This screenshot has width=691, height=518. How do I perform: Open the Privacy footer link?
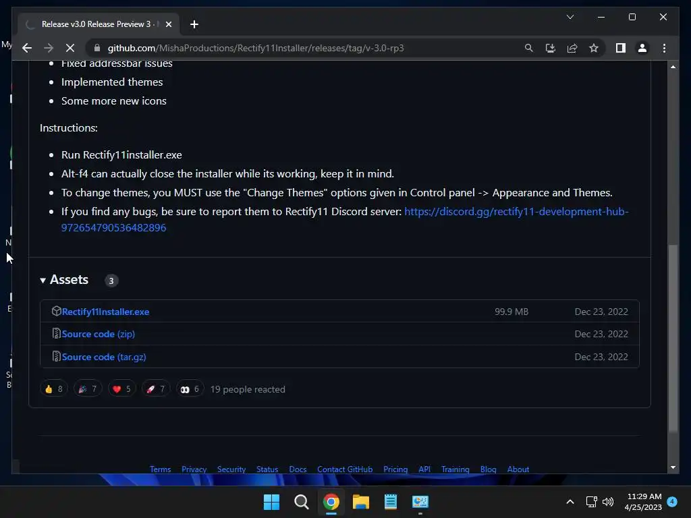tap(194, 469)
